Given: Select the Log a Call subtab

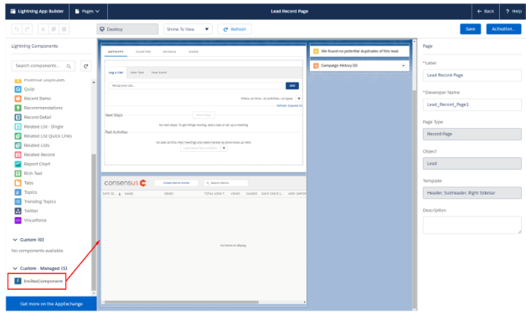Looking at the screenshot, I should [x=116, y=73].
